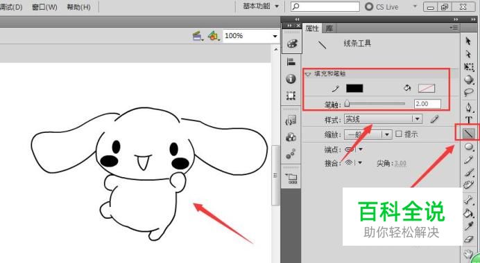480x263 pixels.
Task: Click the stroke color black swatch
Action: (x=354, y=89)
